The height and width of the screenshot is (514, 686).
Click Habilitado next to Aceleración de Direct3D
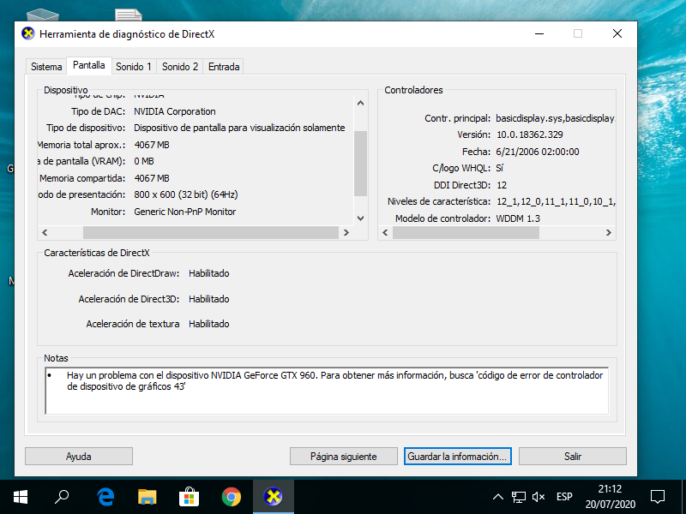tap(209, 299)
